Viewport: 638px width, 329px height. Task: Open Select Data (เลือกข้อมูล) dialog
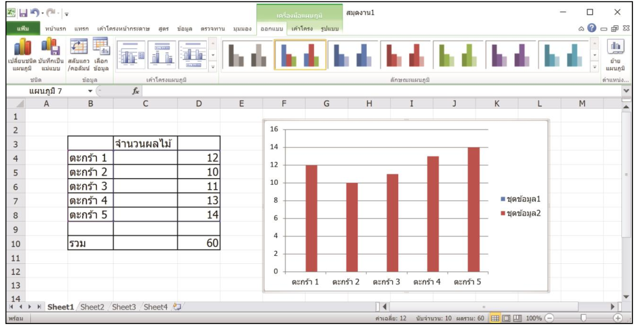101,54
